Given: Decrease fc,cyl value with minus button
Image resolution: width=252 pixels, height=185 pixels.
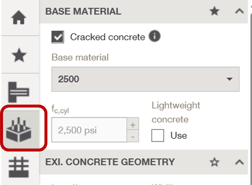Looking at the screenshot, I should 133,136.
